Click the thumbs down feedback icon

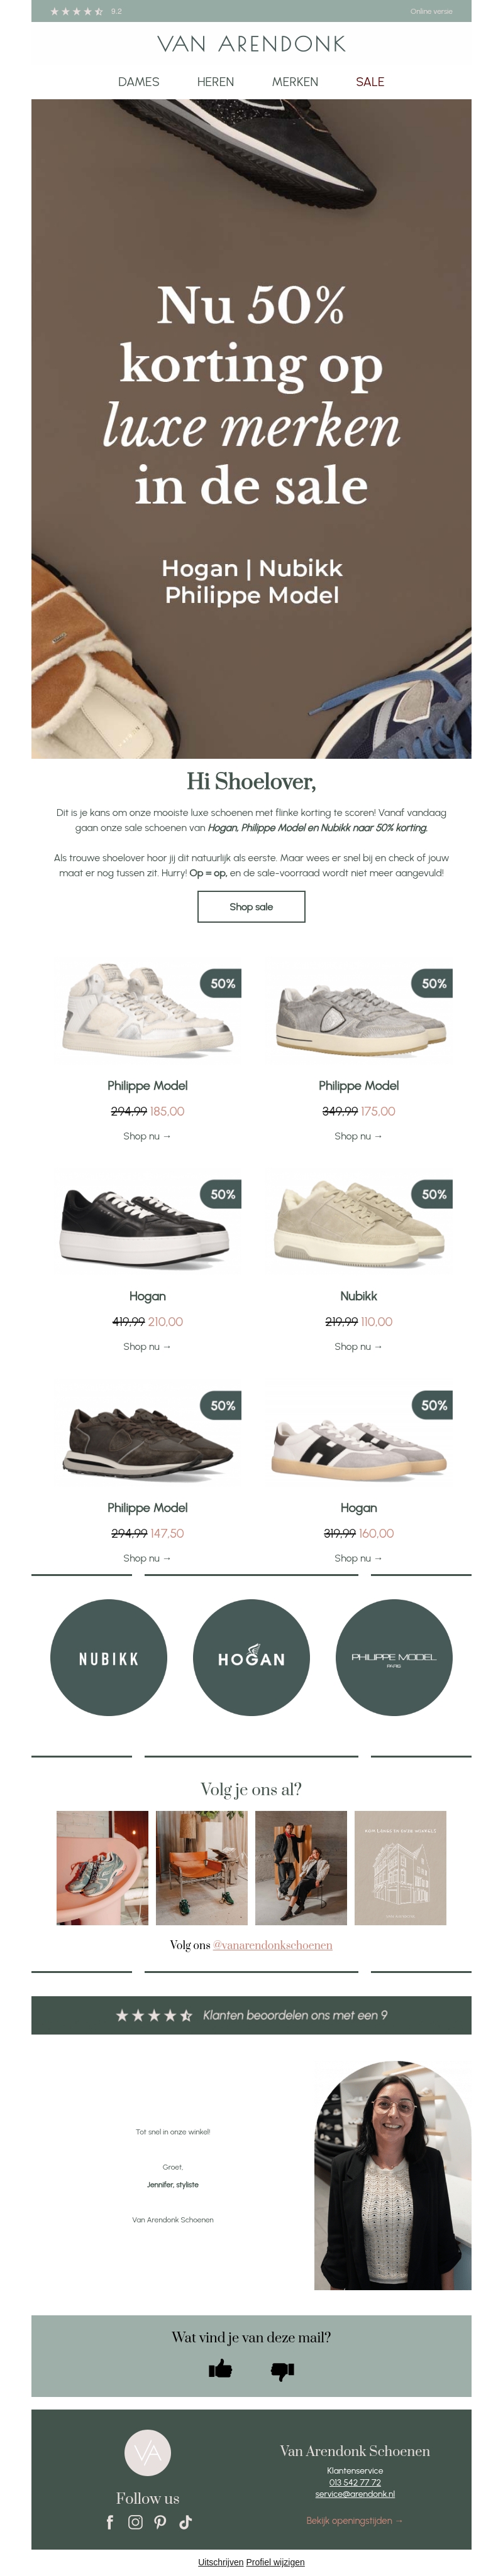283,2370
